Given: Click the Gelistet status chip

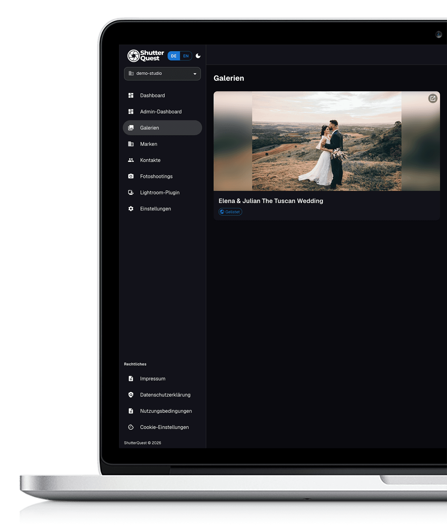Looking at the screenshot, I should (x=230, y=212).
